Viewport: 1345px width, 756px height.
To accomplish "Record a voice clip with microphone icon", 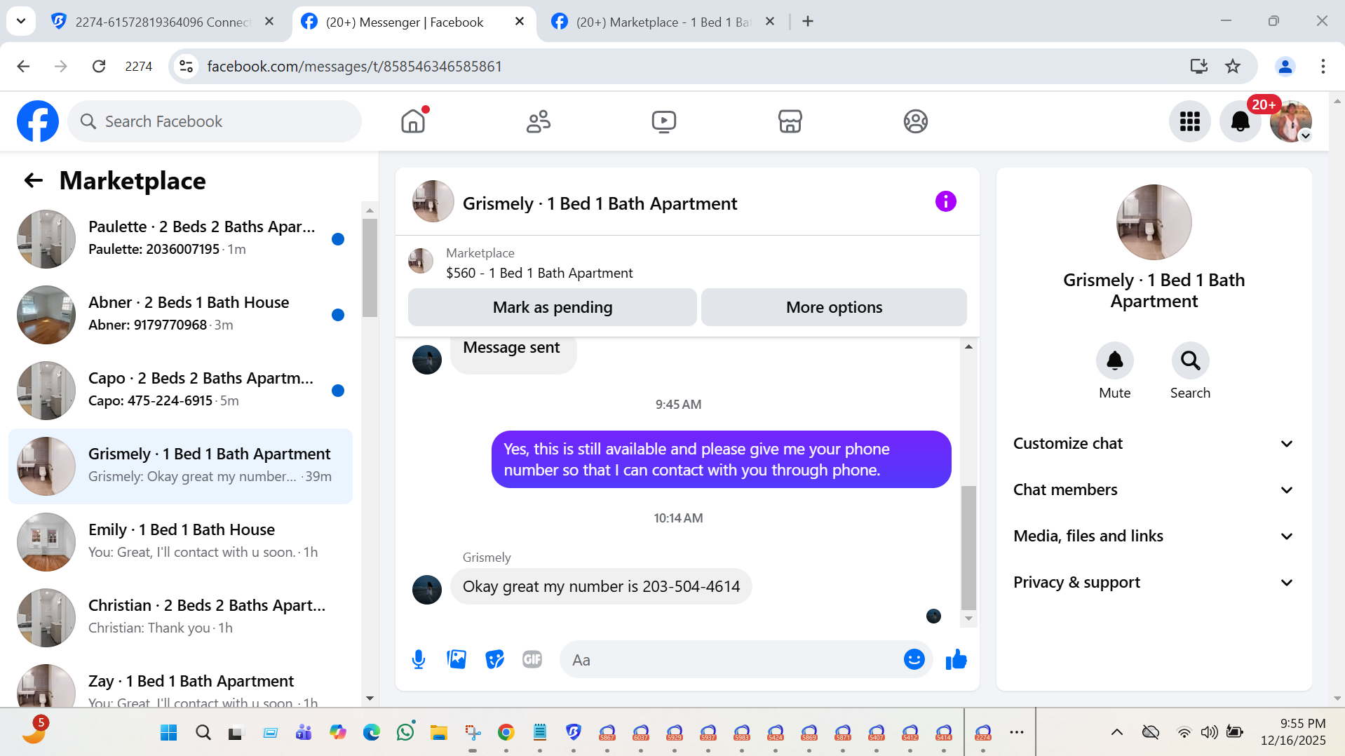I will (x=419, y=659).
